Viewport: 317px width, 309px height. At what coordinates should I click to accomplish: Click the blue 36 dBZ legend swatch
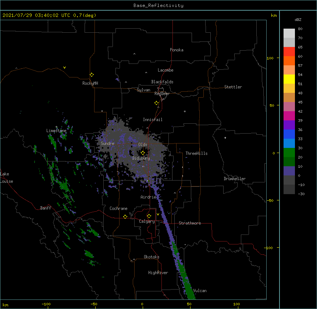[289, 134]
